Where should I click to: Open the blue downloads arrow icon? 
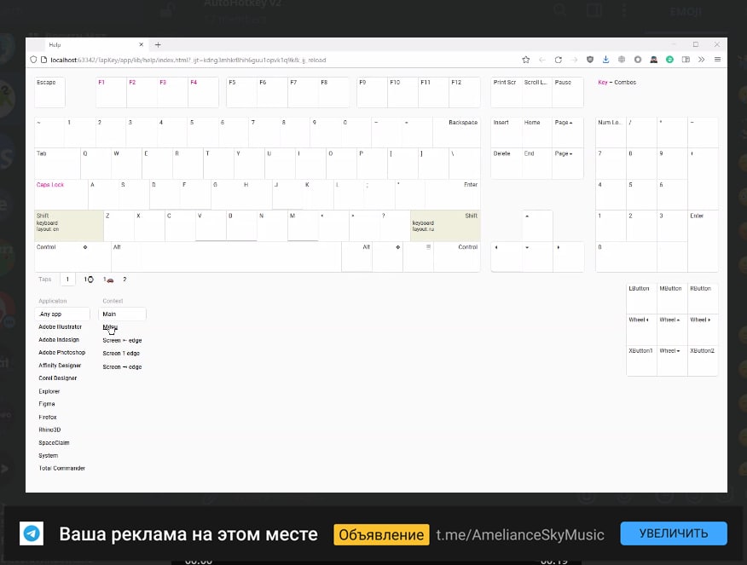click(605, 60)
